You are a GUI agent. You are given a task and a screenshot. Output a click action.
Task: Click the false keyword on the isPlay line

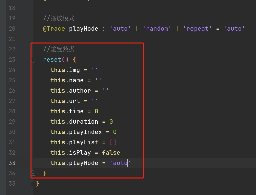tap(111, 153)
